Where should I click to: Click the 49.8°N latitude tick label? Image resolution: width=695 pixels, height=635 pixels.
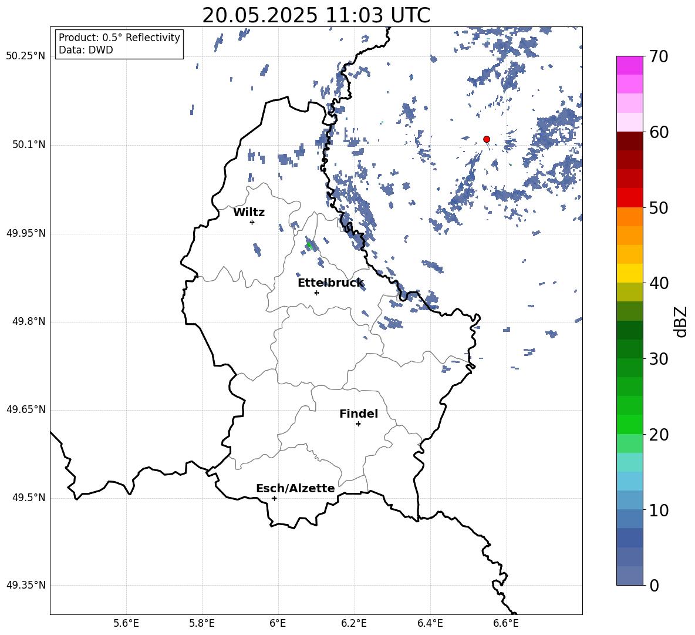click(x=29, y=321)
